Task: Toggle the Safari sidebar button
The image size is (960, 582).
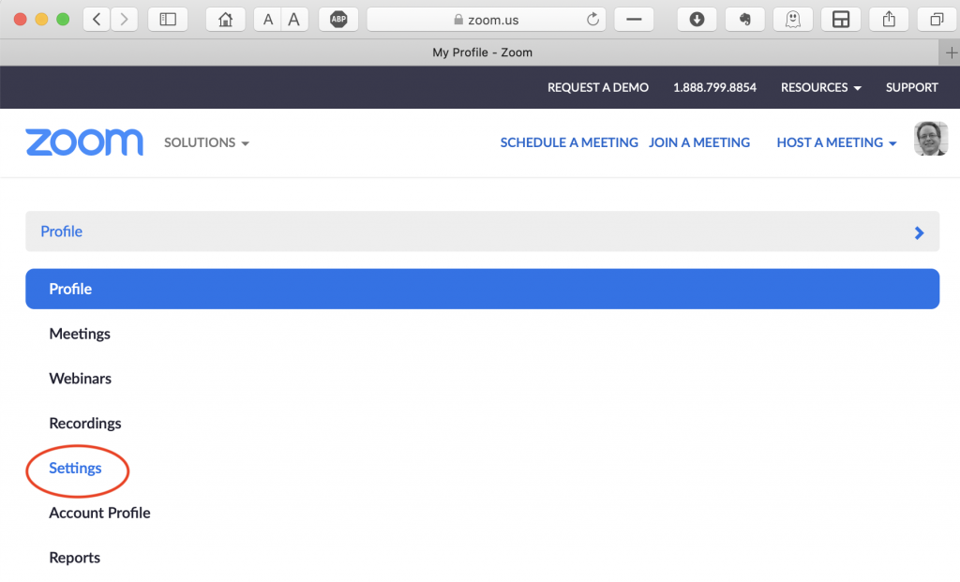Action: pos(168,19)
